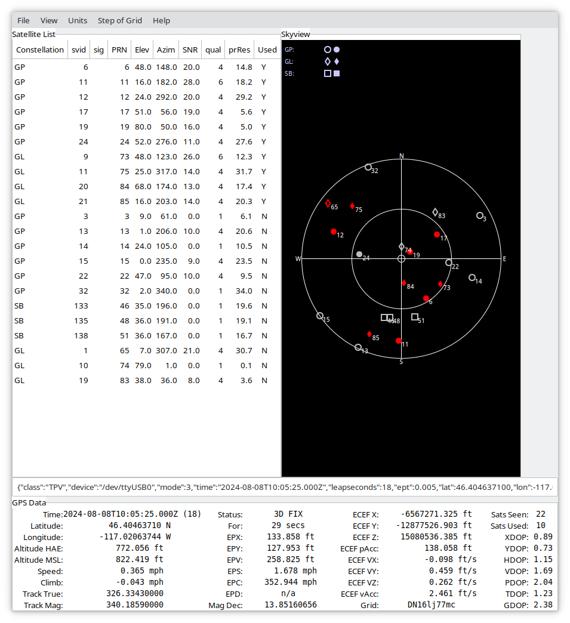This screenshot has height=623, width=570.
Task: Click the hollow circle GP legend symbol
Action: [327, 50]
